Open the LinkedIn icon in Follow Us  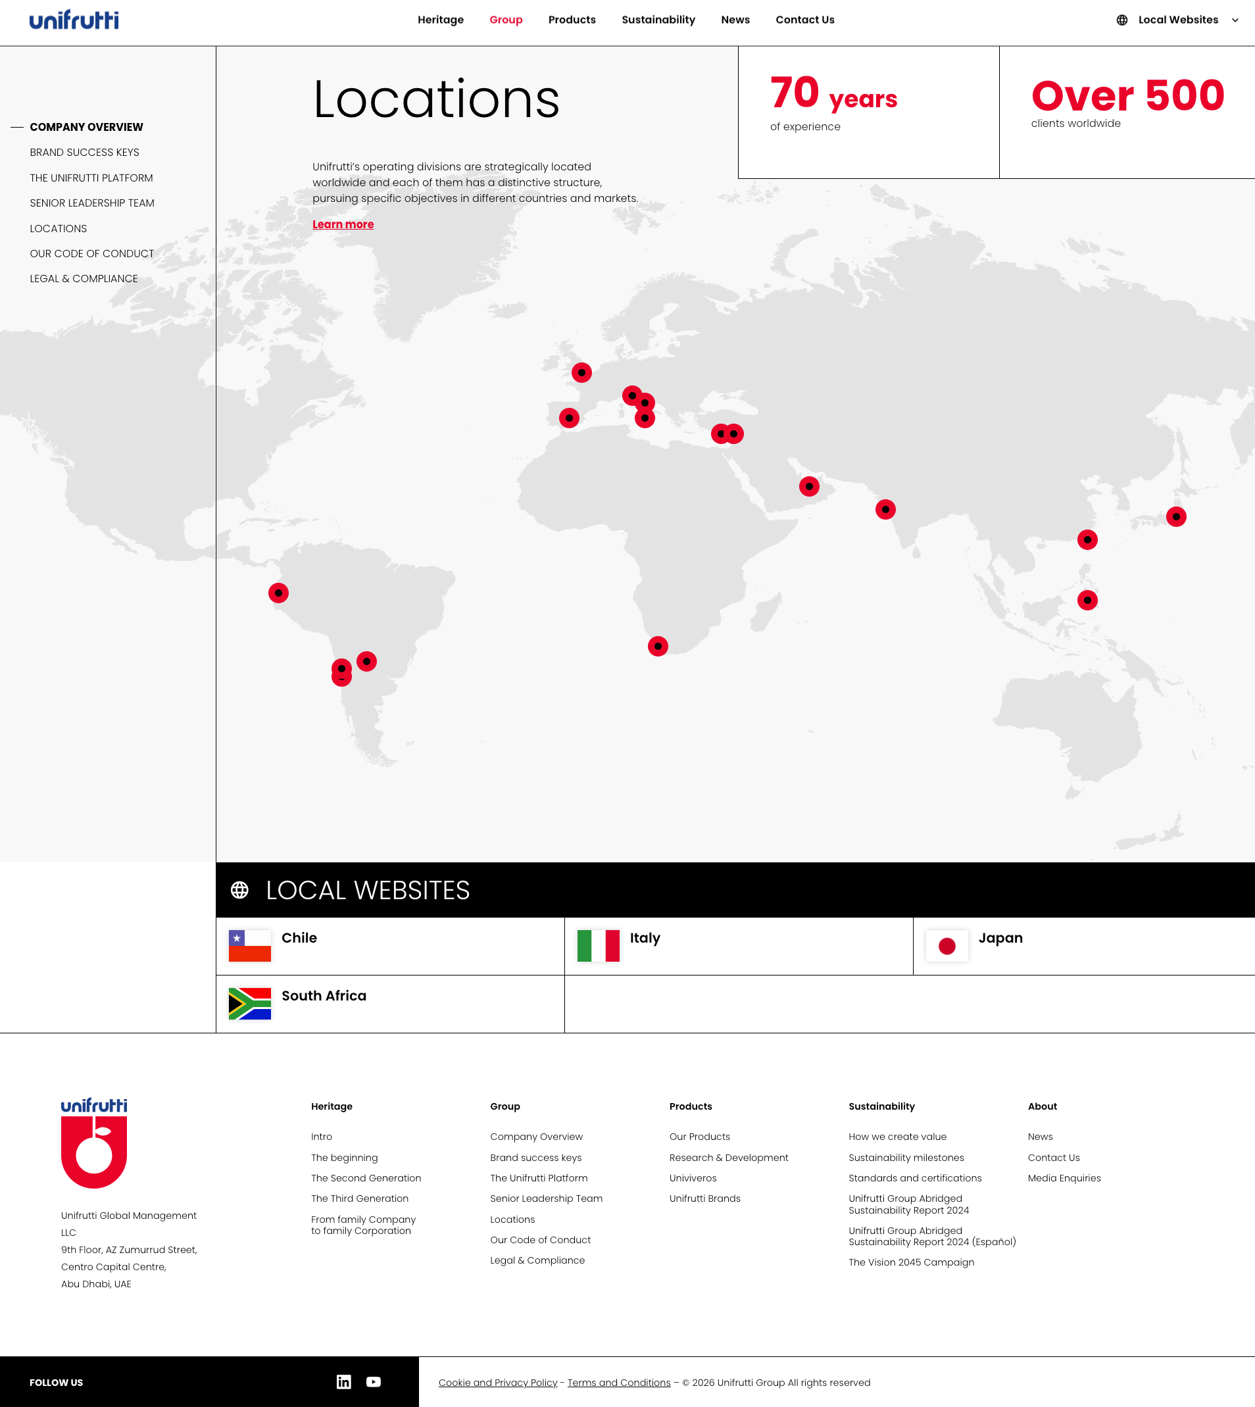tap(343, 1381)
